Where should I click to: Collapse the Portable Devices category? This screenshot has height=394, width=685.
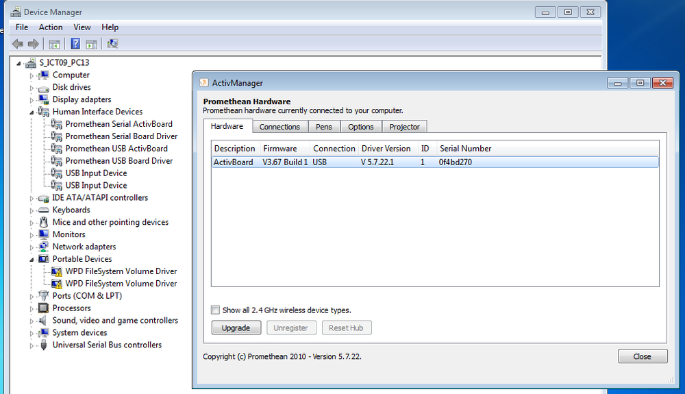pos(32,260)
